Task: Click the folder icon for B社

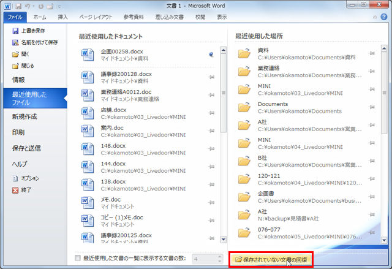Action: [244, 161]
